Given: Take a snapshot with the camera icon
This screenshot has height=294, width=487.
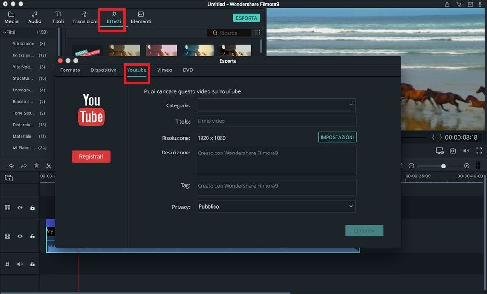Looking at the screenshot, I should click(x=453, y=151).
